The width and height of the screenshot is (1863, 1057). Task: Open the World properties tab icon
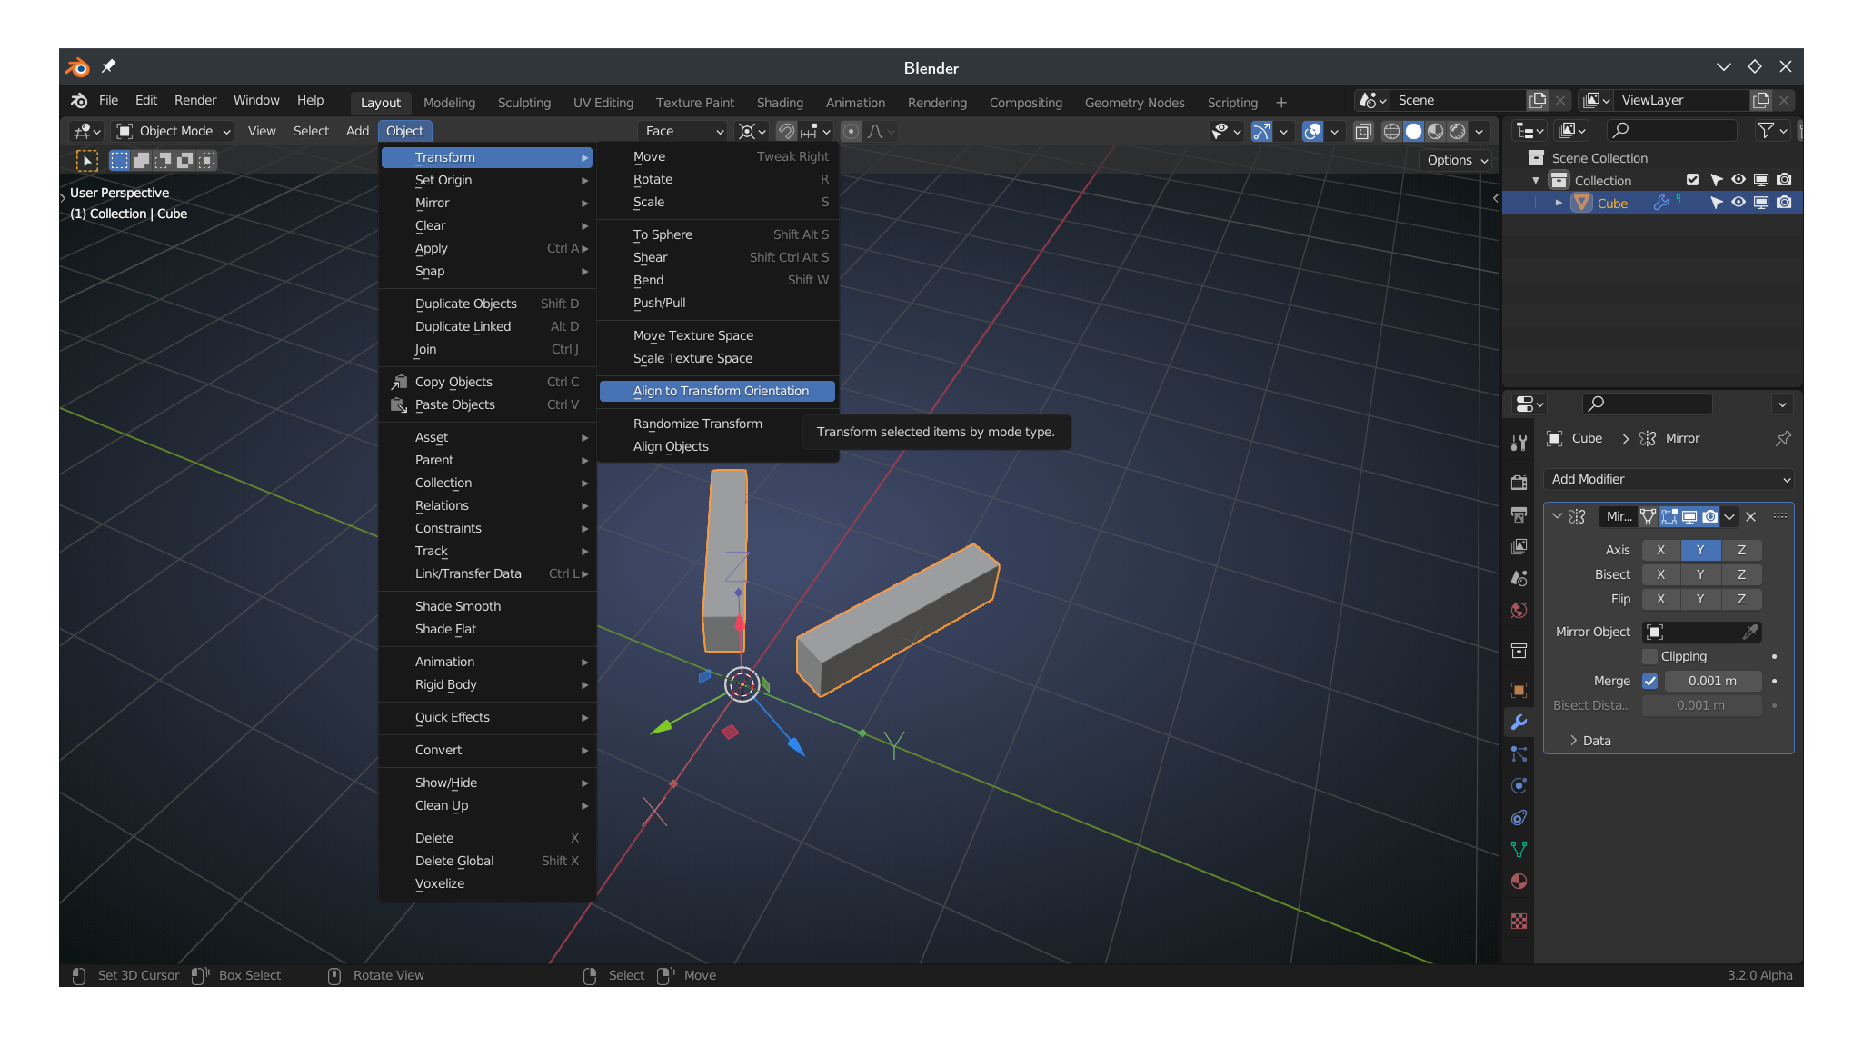1519,611
